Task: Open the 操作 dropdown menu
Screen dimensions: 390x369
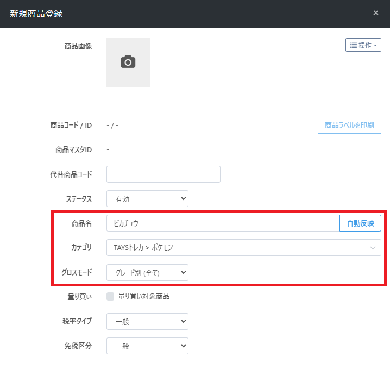Action: pyautogui.click(x=363, y=45)
